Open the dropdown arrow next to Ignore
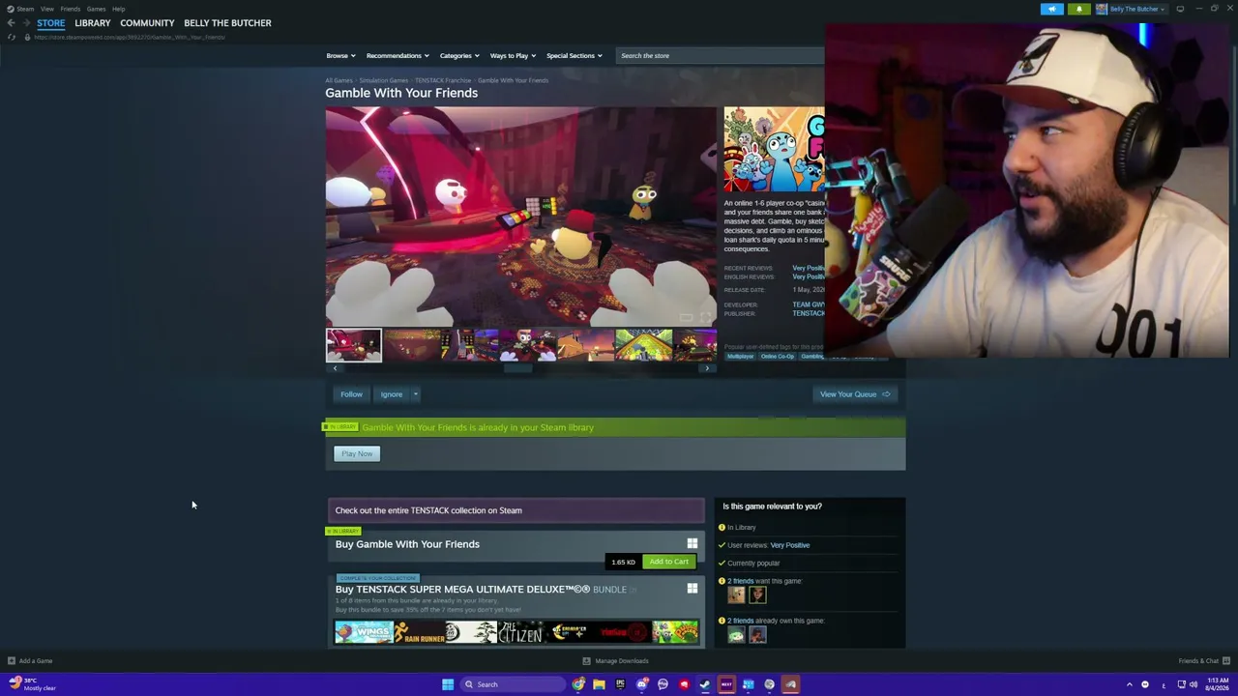 [x=415, y=394]
